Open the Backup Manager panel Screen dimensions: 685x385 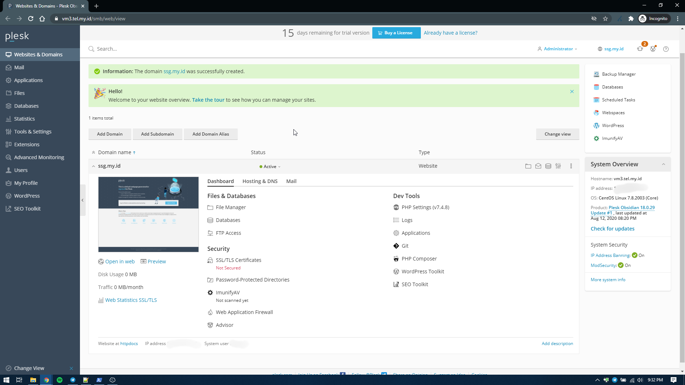(x=619, y=74)
